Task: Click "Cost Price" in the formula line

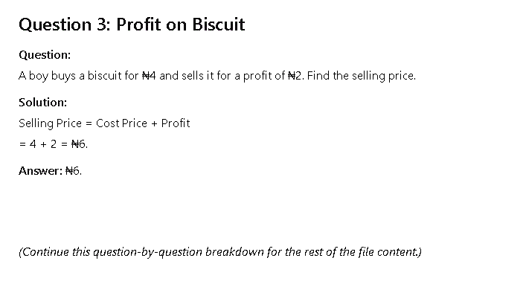Action: click(x=121, y=123)
